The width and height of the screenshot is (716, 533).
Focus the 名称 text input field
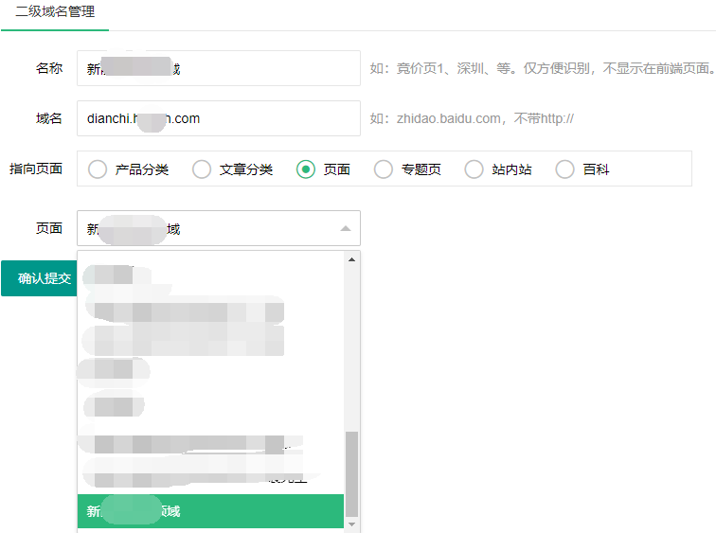point(218,68)
